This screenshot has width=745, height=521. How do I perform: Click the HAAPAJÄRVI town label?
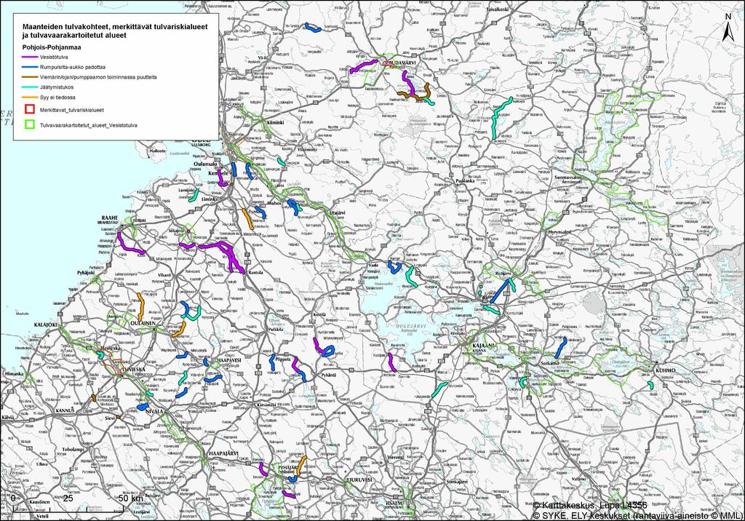(x=223, y=453)
